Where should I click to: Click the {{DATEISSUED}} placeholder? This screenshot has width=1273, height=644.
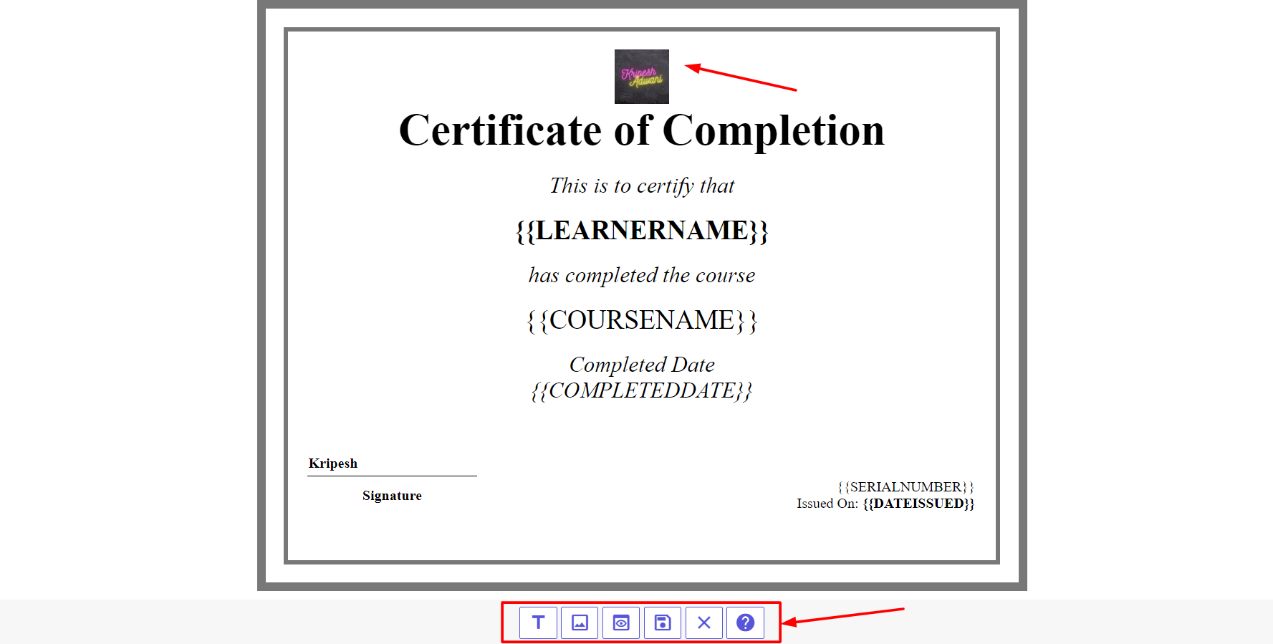(918, 504)
